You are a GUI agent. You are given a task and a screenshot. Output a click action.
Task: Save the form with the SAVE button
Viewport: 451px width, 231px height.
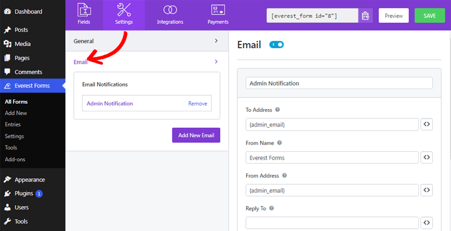(x=429, y=16)
